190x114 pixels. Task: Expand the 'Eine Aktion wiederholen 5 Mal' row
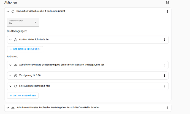pos(10,86)
